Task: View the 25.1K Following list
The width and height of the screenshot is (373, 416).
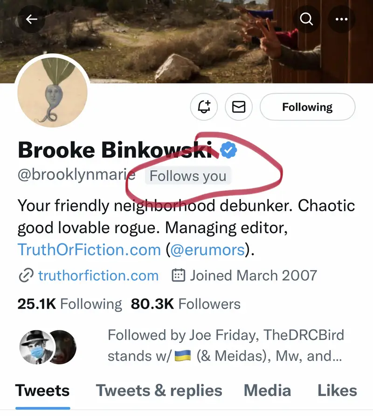Action: tap(69, 304)
